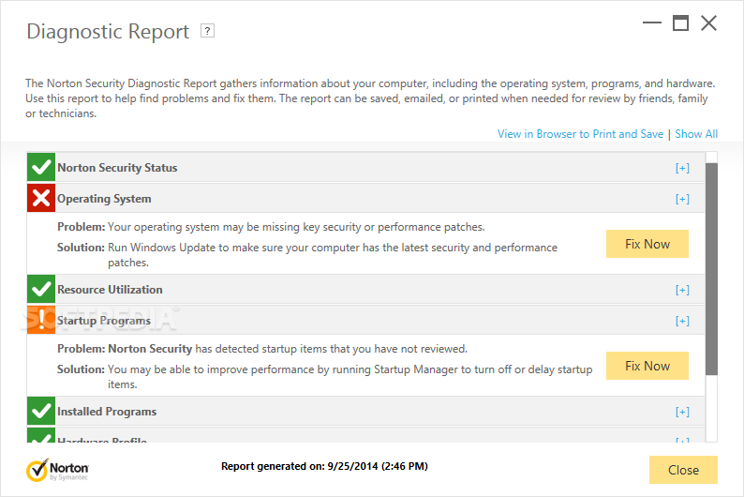Click the help question mark icon
744x497 pixels.
tap(207, 31)
